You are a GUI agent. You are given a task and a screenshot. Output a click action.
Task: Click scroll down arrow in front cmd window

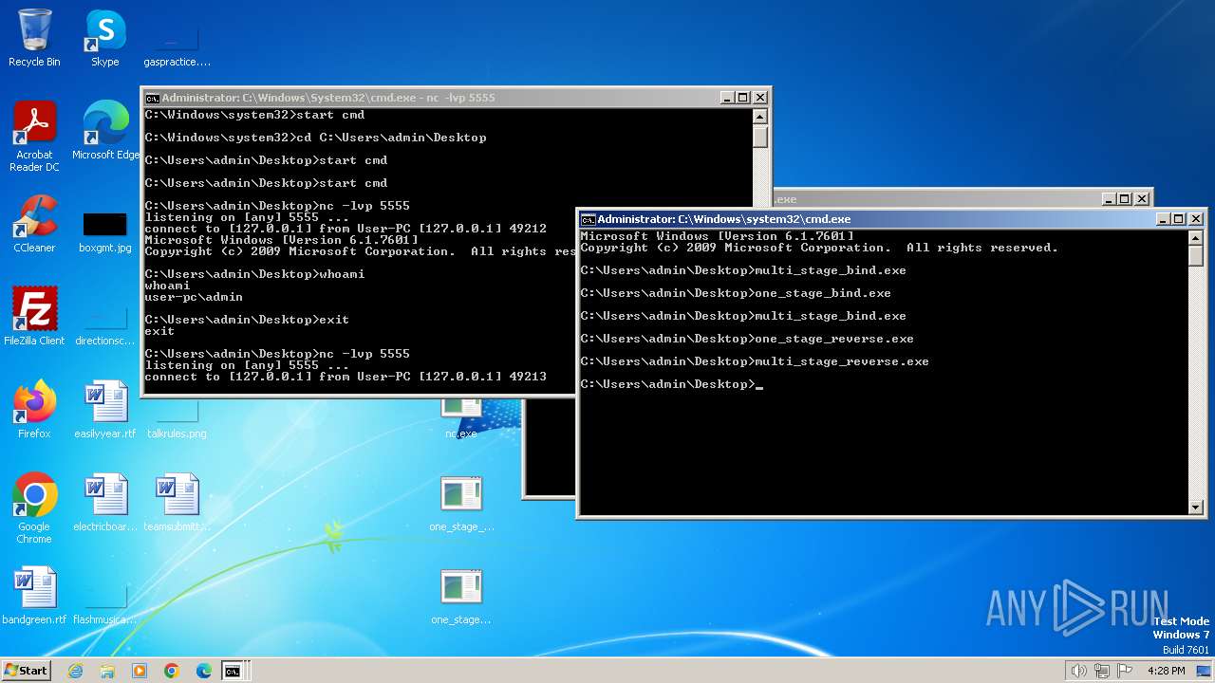[x=1195, y=508]
